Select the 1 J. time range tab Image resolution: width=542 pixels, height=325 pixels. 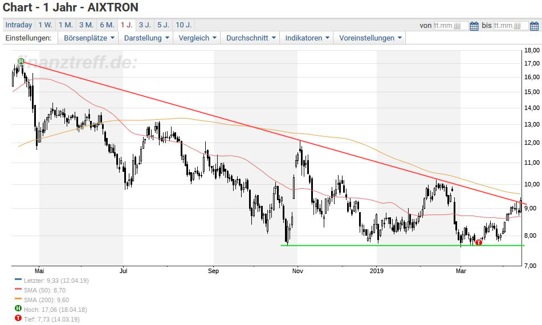127,25
